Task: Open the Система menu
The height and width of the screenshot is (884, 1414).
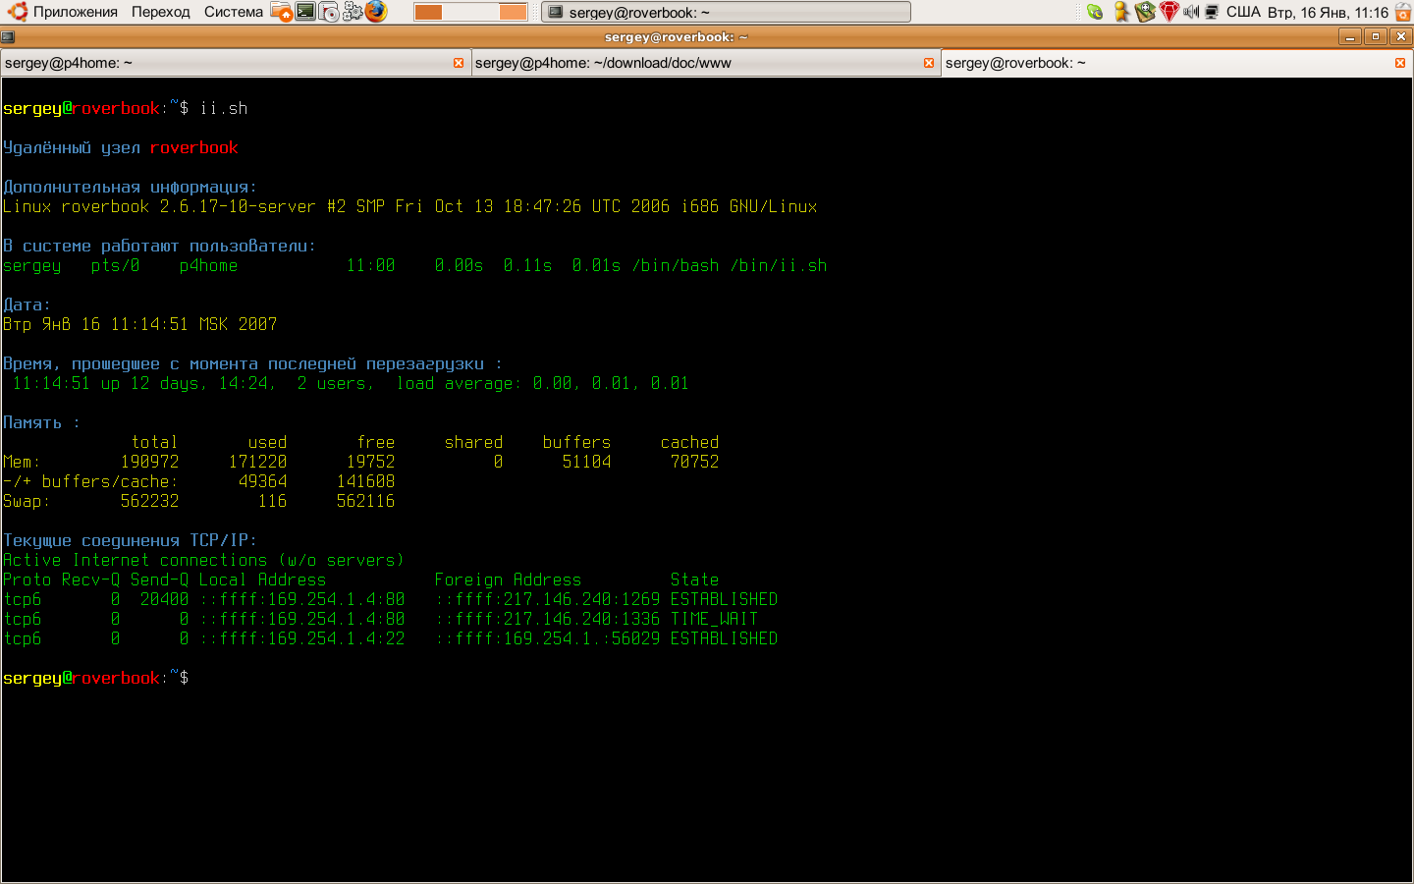Action: [x=234, y=12]
